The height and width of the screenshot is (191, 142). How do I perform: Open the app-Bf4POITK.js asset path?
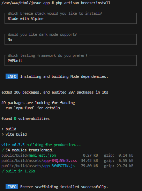tap(38, 166)
